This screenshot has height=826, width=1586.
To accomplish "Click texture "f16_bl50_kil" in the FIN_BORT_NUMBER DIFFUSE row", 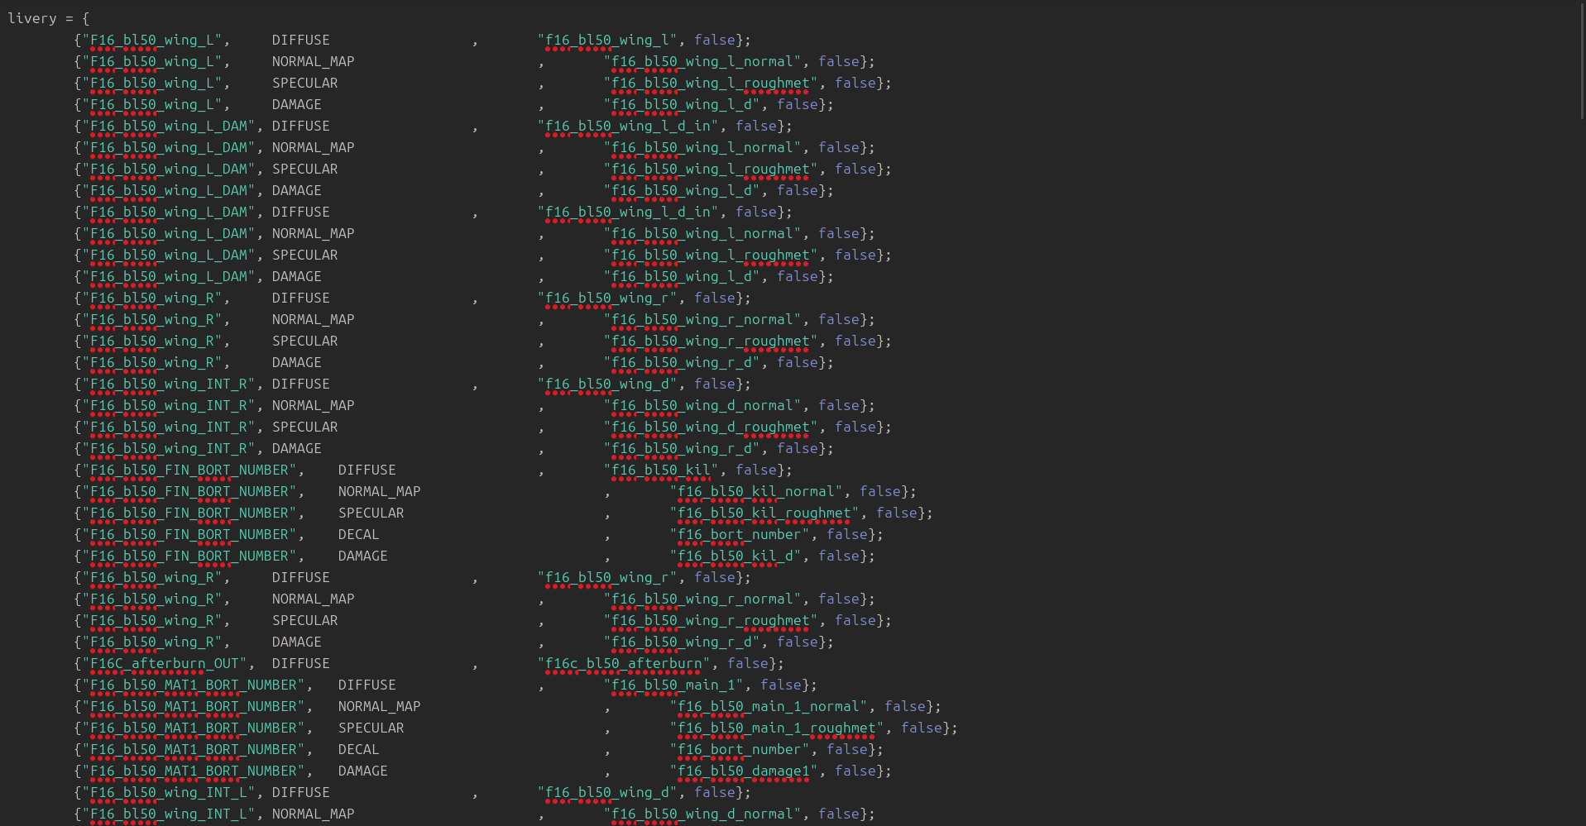I will 661,470.
